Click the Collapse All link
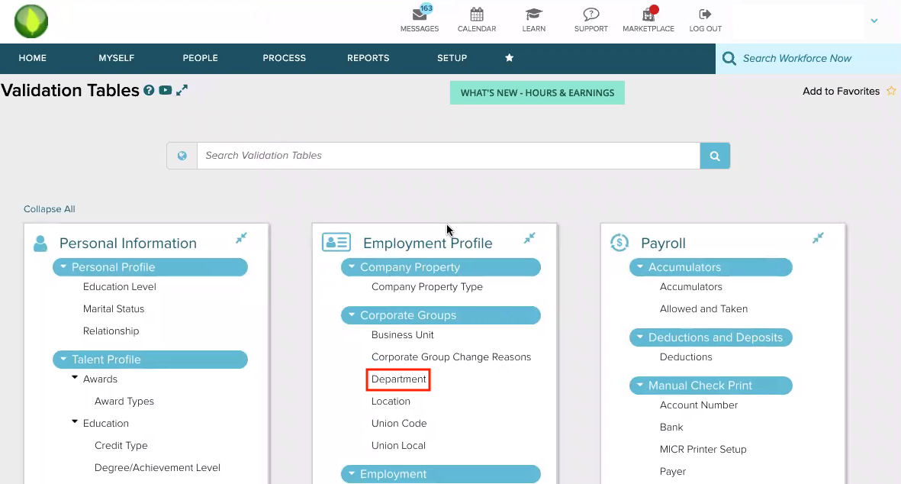Viewport: 901px width, 484px height. [x=50, y=209]
